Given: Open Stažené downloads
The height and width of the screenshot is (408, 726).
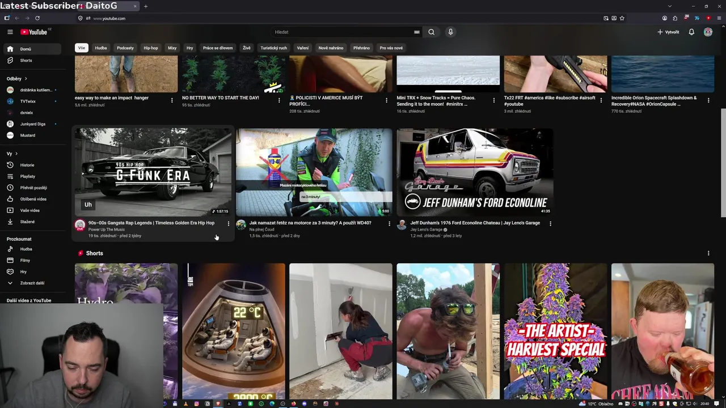Looking at the screenshot, I should (x=33, y=222).
